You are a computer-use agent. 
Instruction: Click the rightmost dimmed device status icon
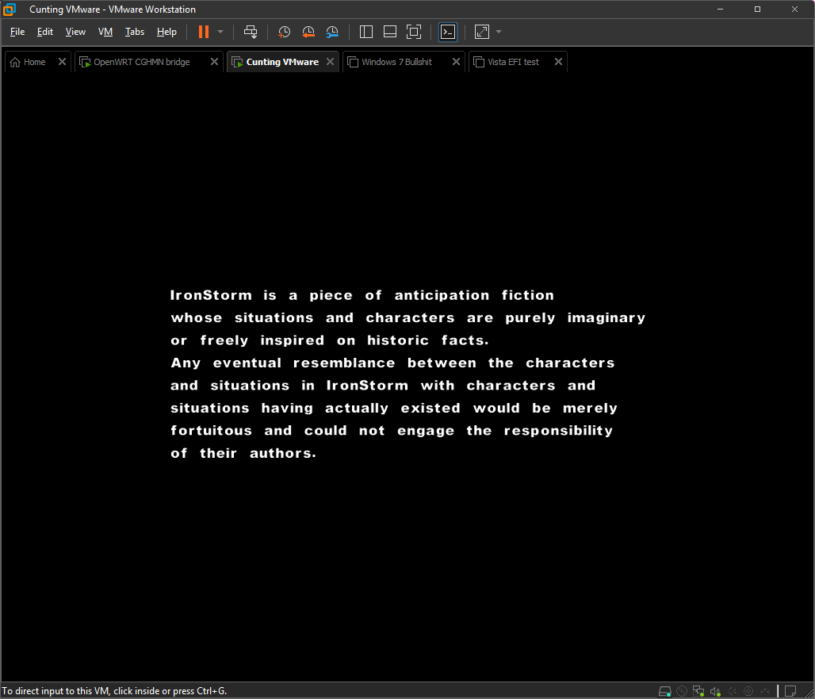[x=765, y=691]
